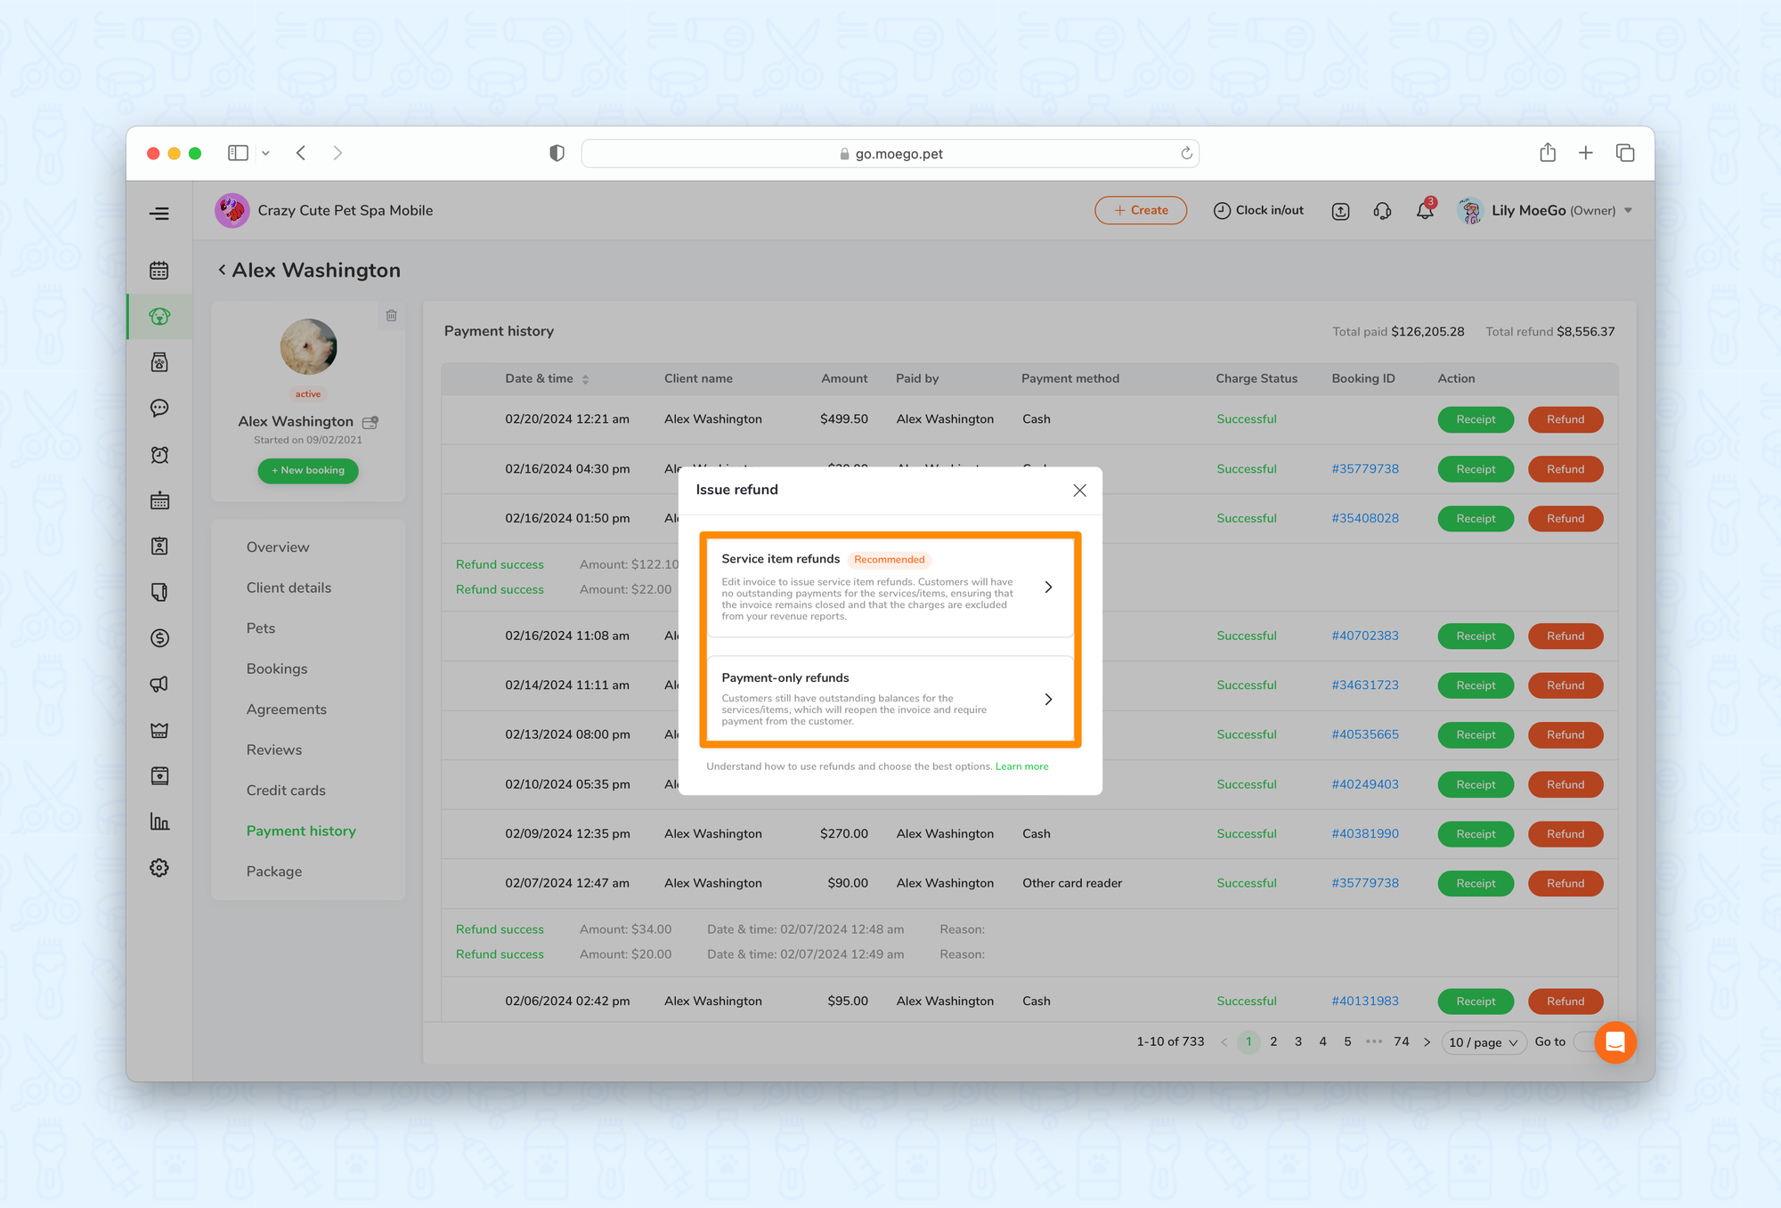Close the Issue refund dialog

click(x=1079, y=490)
